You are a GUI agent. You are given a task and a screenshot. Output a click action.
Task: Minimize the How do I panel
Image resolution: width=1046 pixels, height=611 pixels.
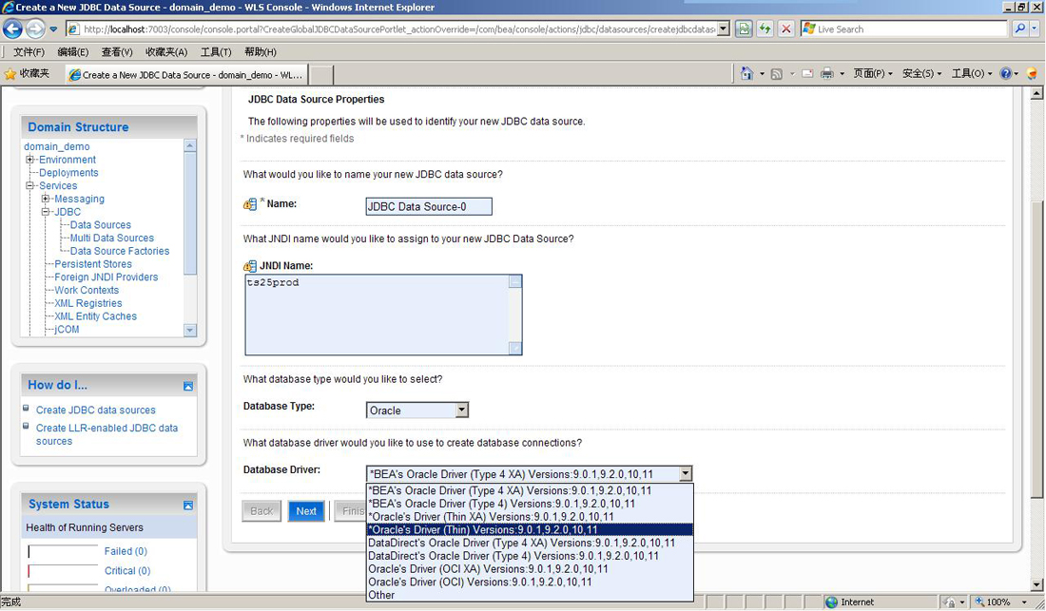(x=188, y=386)
